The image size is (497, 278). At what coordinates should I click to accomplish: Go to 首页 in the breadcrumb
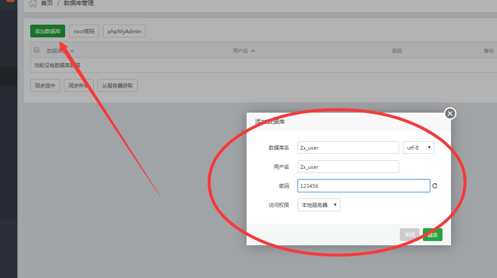coord(47,3)
